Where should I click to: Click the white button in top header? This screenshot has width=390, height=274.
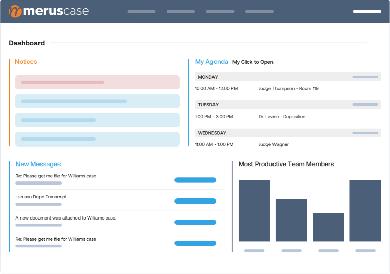[x=367, y=11]
